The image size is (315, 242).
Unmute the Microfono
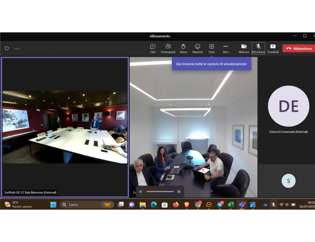coord(258,48)
